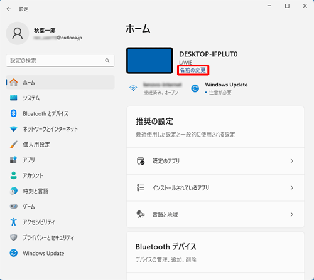Image resolution: width=314 pixels, height=280 pixels.
Task: Click the Windows Update sync icon in header
Action: (195, 88)
